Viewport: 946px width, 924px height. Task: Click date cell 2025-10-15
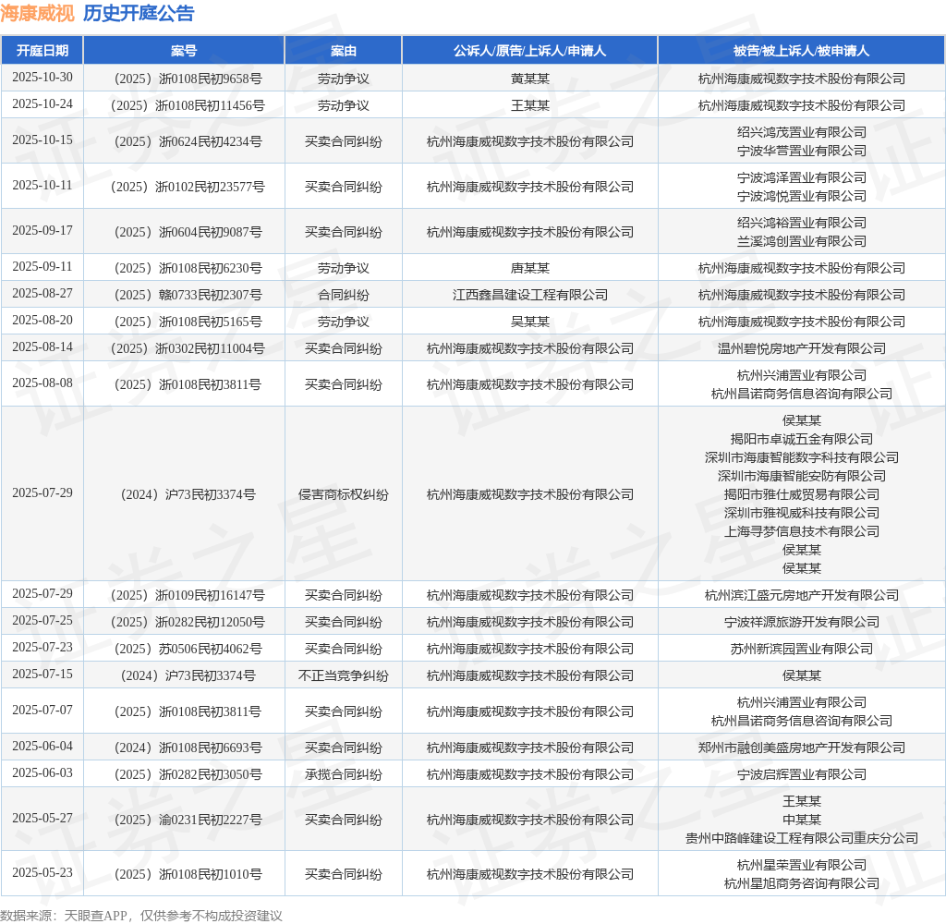tap(42, 140)
